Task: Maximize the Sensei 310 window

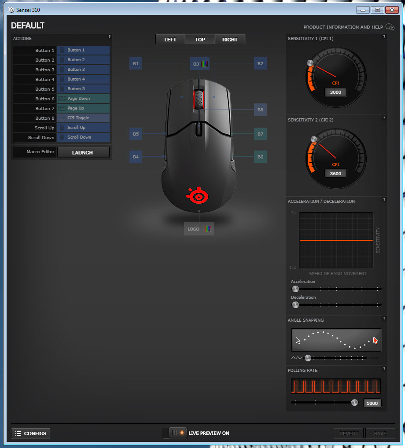Action: click(x=377, y=10)
